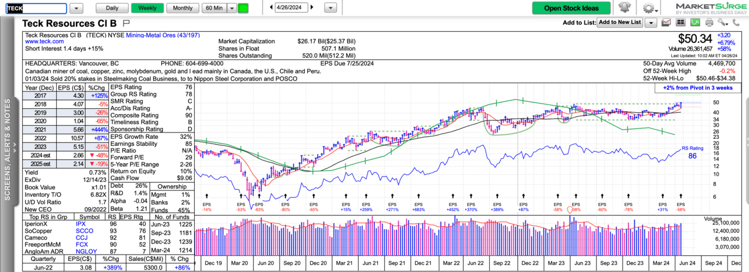Screen dimensions: 749x272
Task: Click the line chart view icon
Action: (666, 23)
